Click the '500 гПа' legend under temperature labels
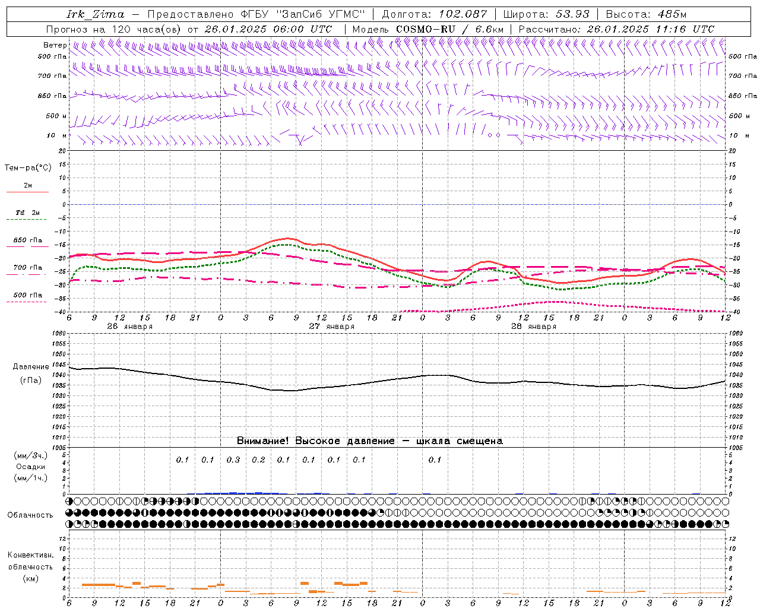The width and height of the screenshot is (760, 608). pyautogui.click(x=27, y=295)
